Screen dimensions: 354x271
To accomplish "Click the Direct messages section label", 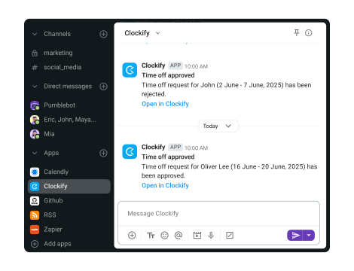I will (68, 87).
